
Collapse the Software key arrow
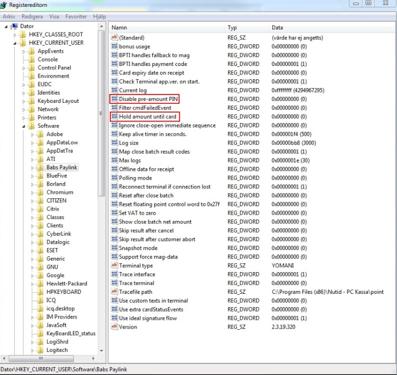pos(24,126)
